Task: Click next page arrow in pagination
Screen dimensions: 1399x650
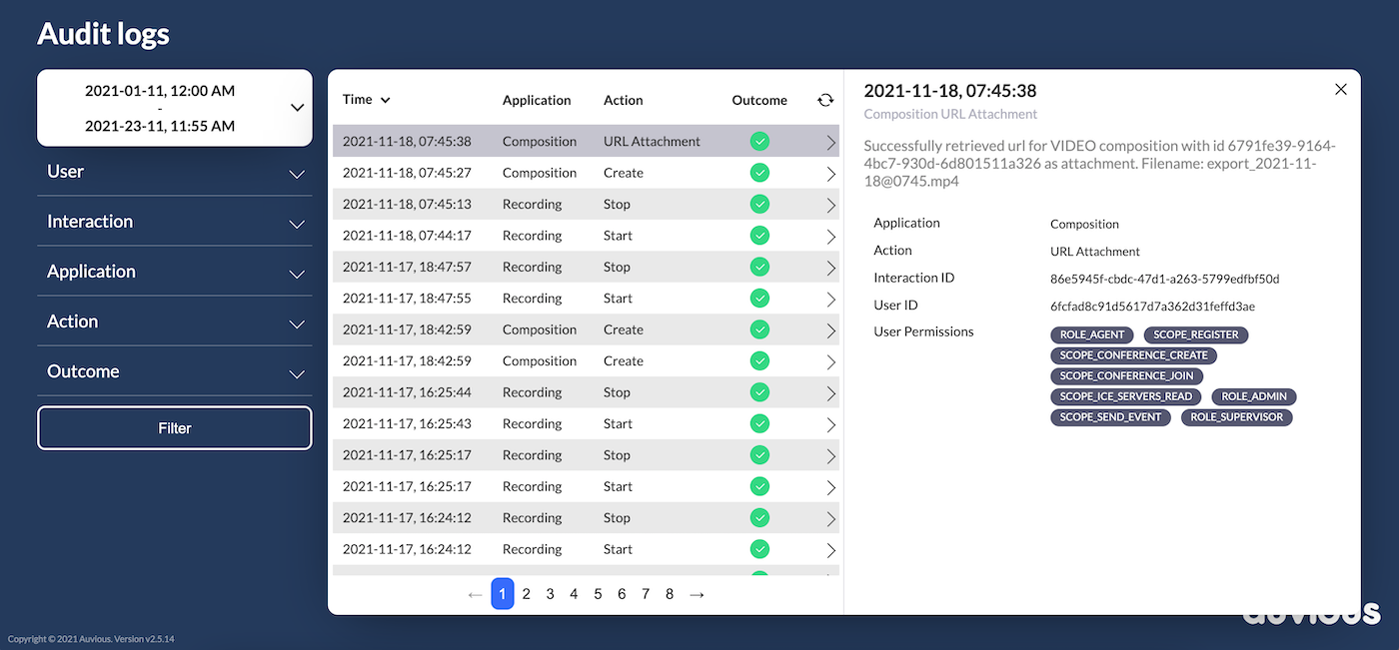Action: click(697, 594)
